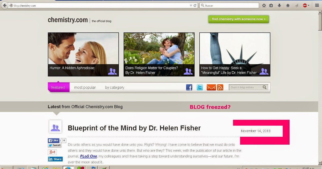Bookmark this page with the star icon

click(x=264, y=5)
